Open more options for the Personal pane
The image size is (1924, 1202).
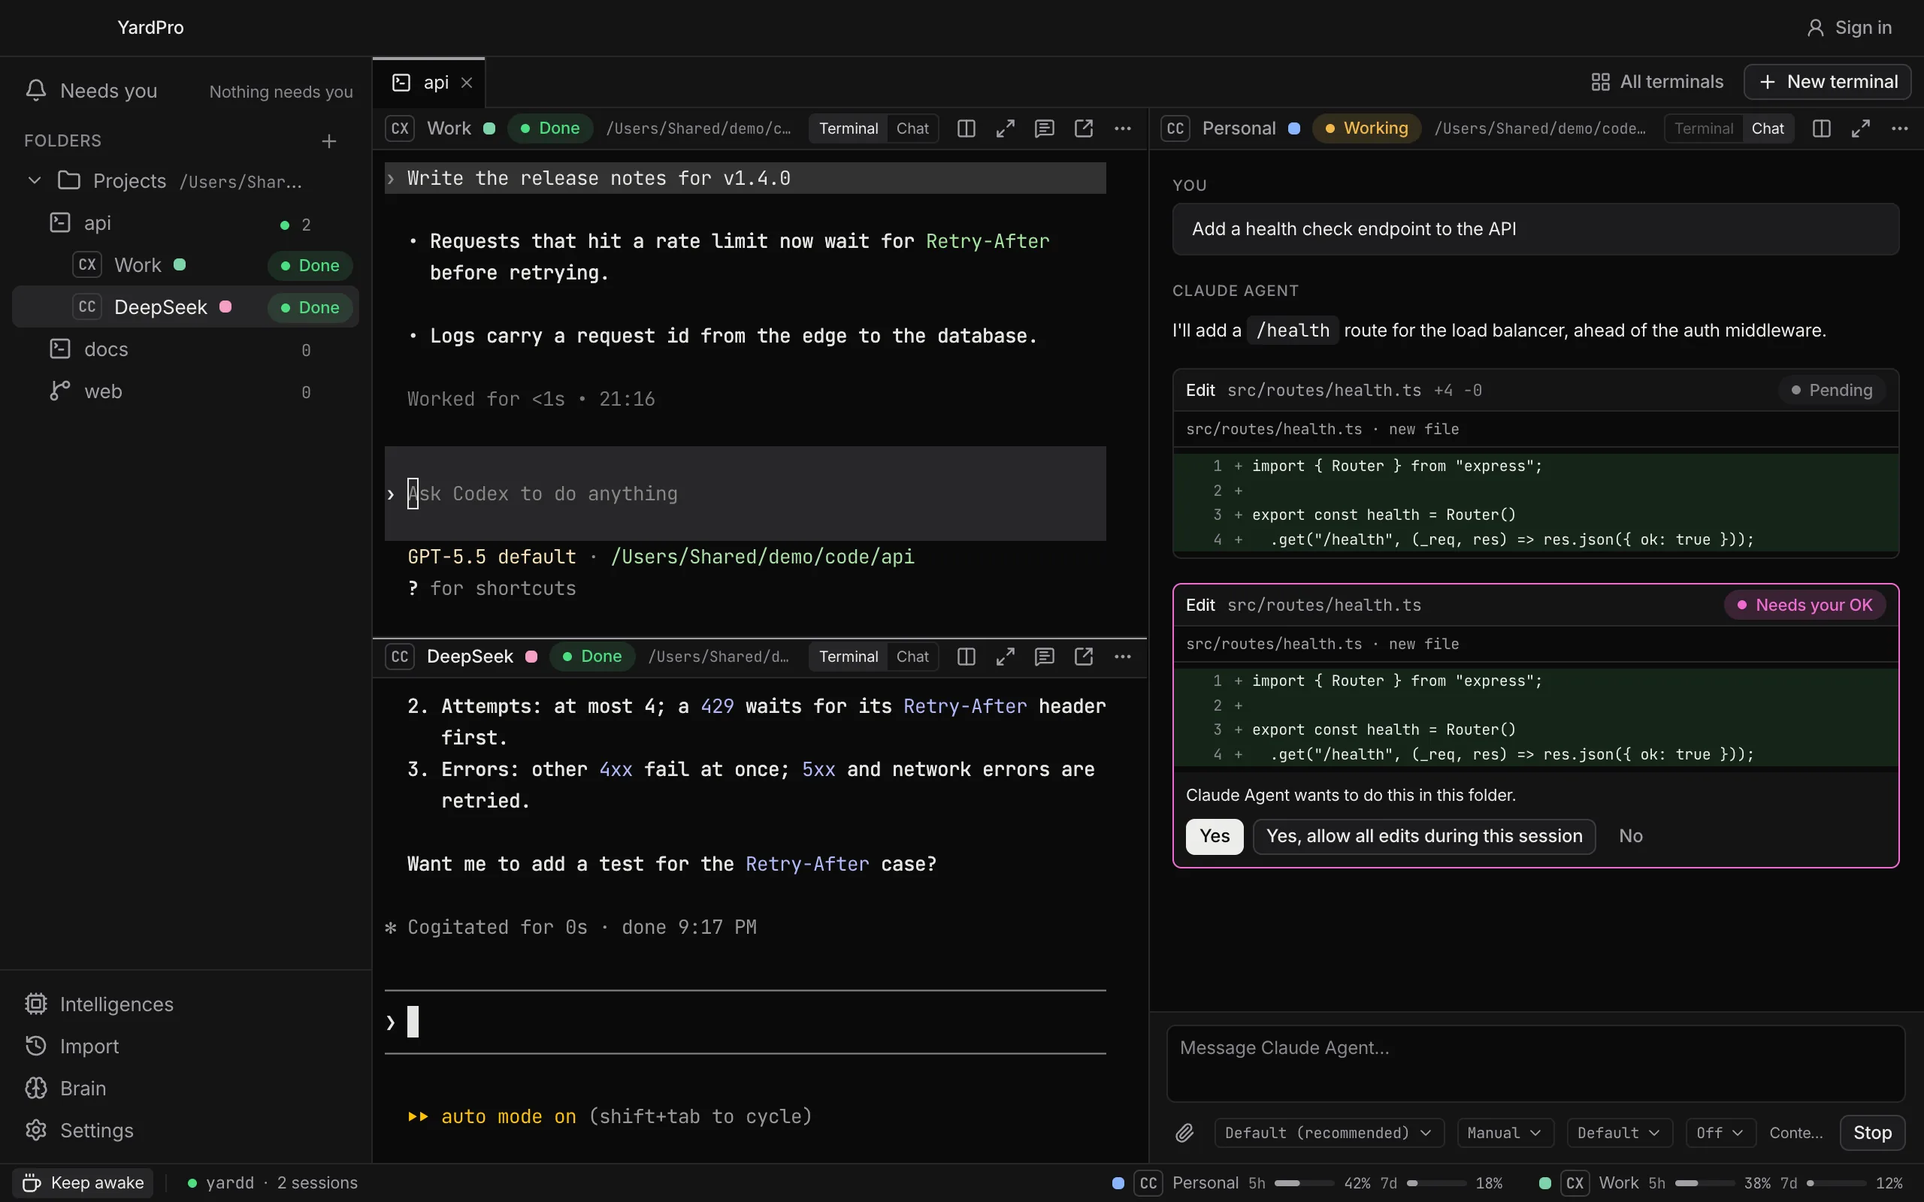tap(1899, 128)
